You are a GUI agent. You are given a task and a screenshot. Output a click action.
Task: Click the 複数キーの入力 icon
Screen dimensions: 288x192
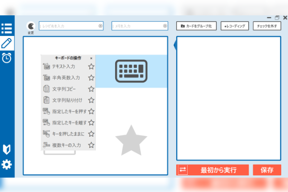point(46,145)
